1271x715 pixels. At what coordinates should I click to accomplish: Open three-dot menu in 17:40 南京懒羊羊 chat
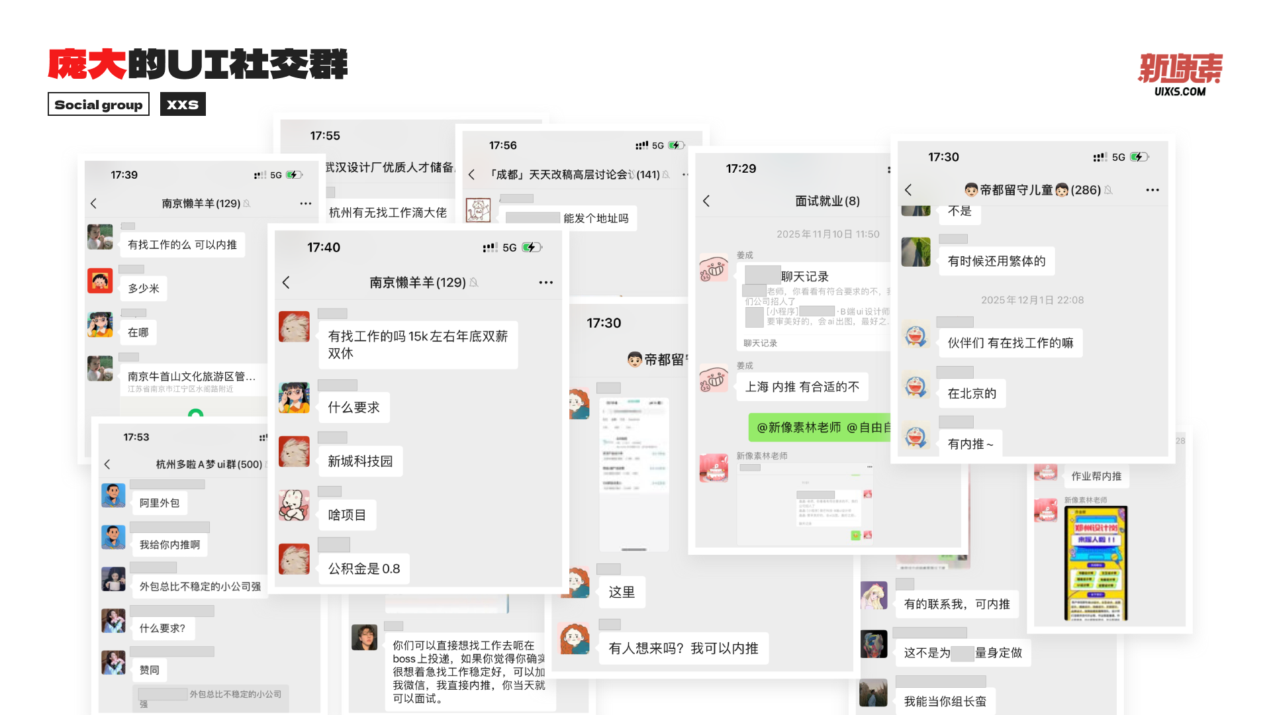[x=545, y=283]
